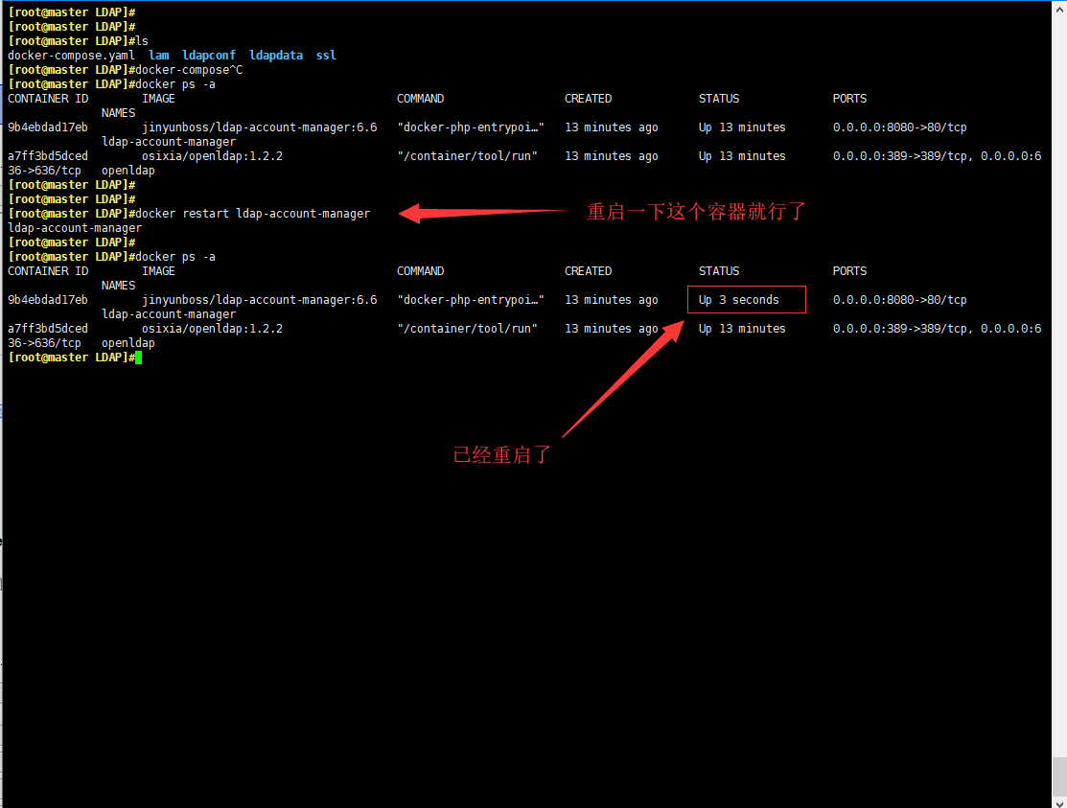The height and width of the screenshot is (808, 1067).
Task: Click 'PORTS' header in first listing
Action: click(849, 99)
